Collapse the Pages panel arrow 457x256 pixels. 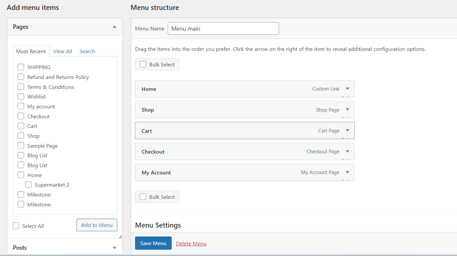tap(115, 27)
